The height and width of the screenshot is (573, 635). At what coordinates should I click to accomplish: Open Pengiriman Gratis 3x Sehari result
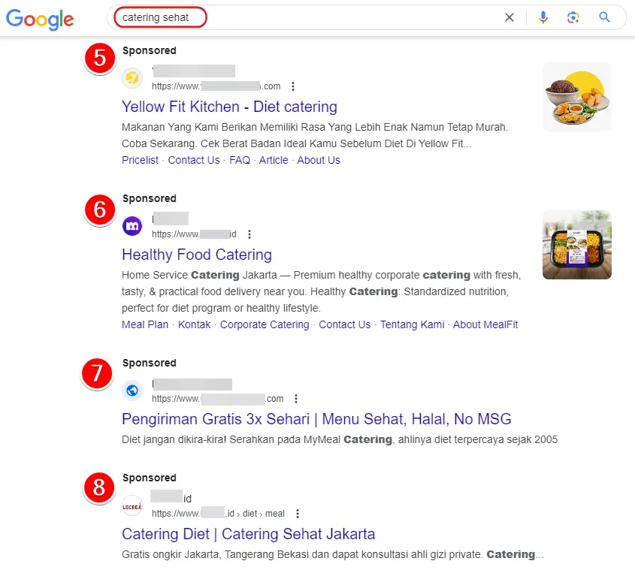(x=316, y=419)
